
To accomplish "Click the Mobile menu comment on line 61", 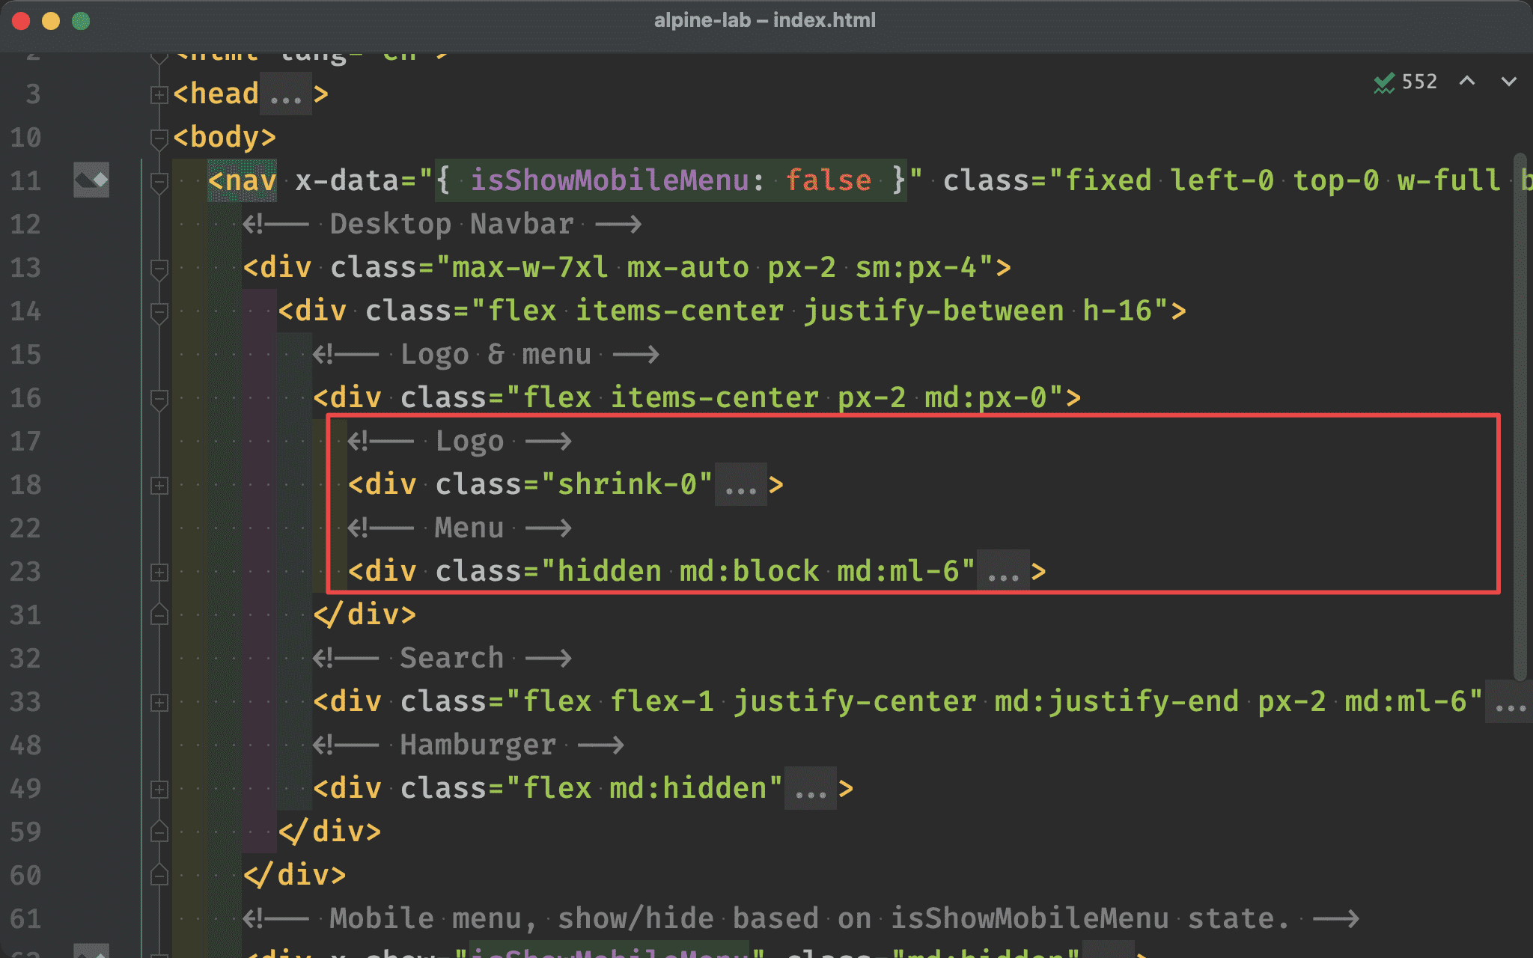I will (801, 918).
